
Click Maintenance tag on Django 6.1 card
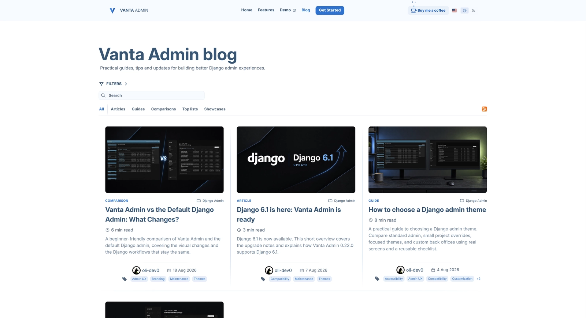point(304,279)
